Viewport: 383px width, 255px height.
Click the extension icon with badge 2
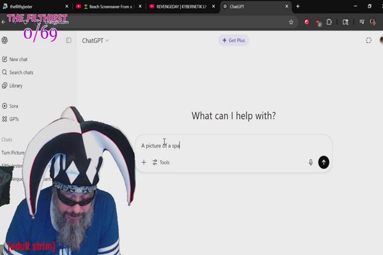point(319,22)
